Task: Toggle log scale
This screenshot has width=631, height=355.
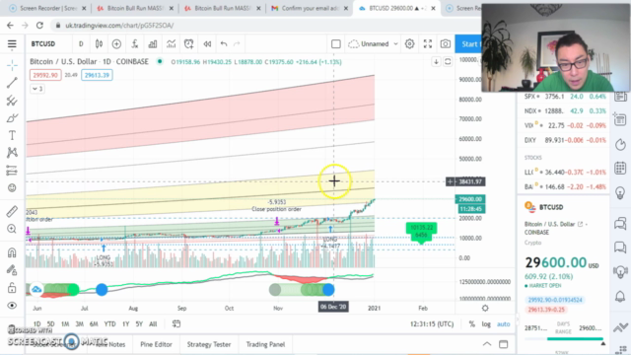Action: click(x=486, y=324)
